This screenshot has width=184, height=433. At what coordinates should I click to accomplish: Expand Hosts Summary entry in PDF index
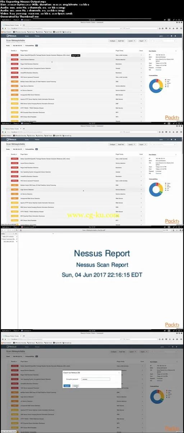[x=2, y=239]
